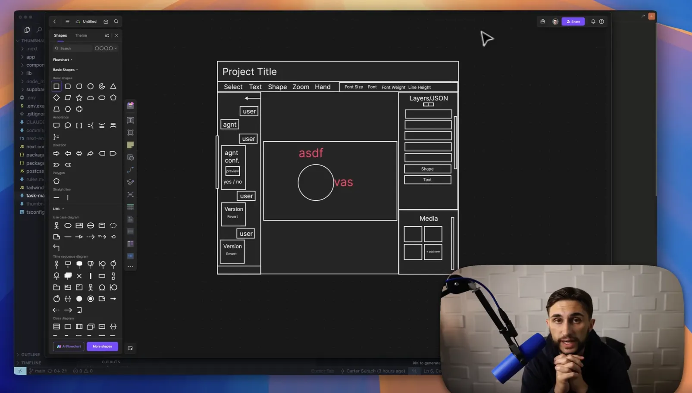
Task: Open the Pen/curve connector tool
Action: (131, 170)
